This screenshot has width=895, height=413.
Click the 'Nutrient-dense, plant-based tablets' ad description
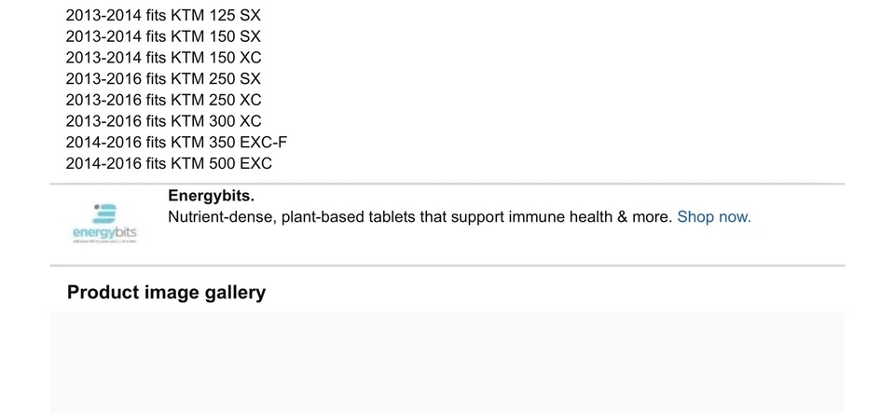point(420,217)
